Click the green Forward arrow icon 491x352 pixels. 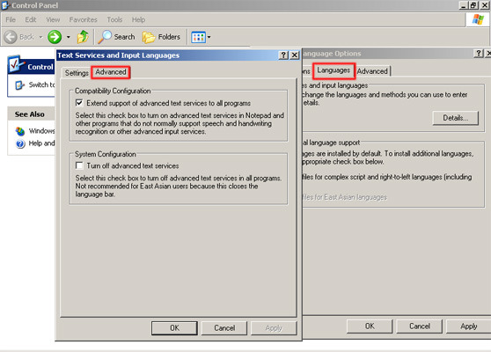[x=55, y=37]
